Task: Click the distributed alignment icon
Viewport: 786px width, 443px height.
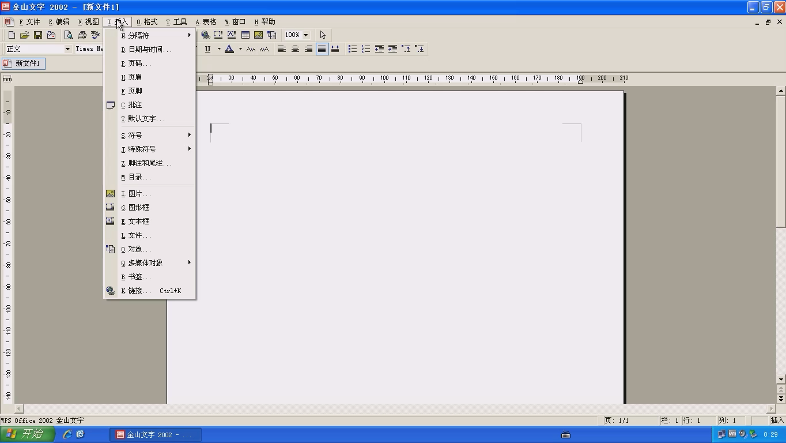Action: pyautogui.click(x=335, y=49)
